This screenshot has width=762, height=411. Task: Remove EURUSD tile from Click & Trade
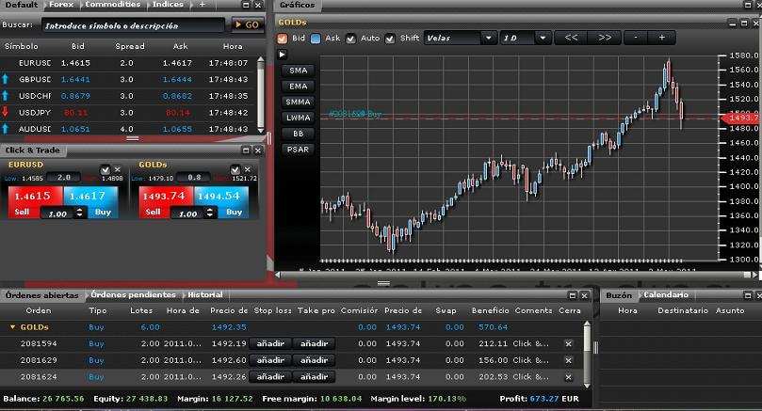coord(117,170)
